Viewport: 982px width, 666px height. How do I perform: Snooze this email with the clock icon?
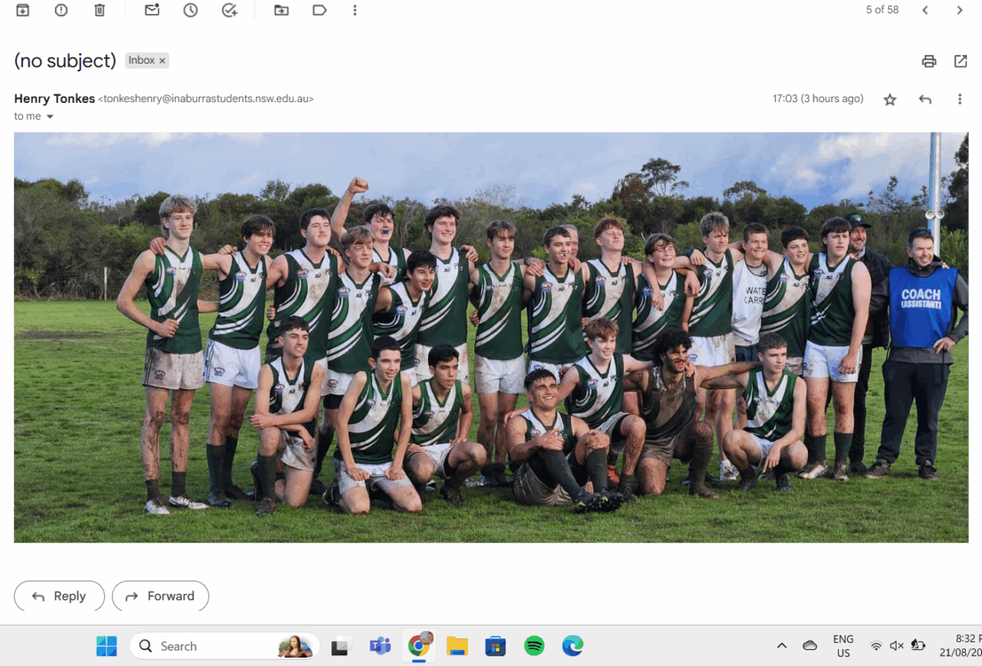point(190,10)
